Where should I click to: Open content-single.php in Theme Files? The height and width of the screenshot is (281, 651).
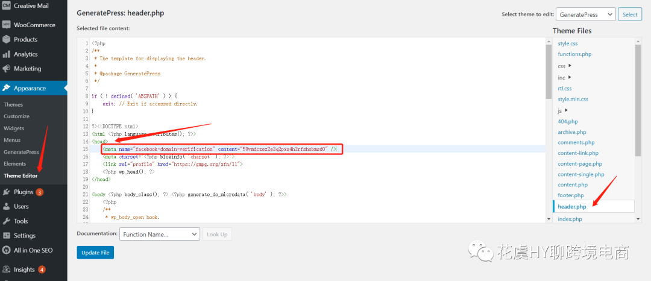pos(581,174)
